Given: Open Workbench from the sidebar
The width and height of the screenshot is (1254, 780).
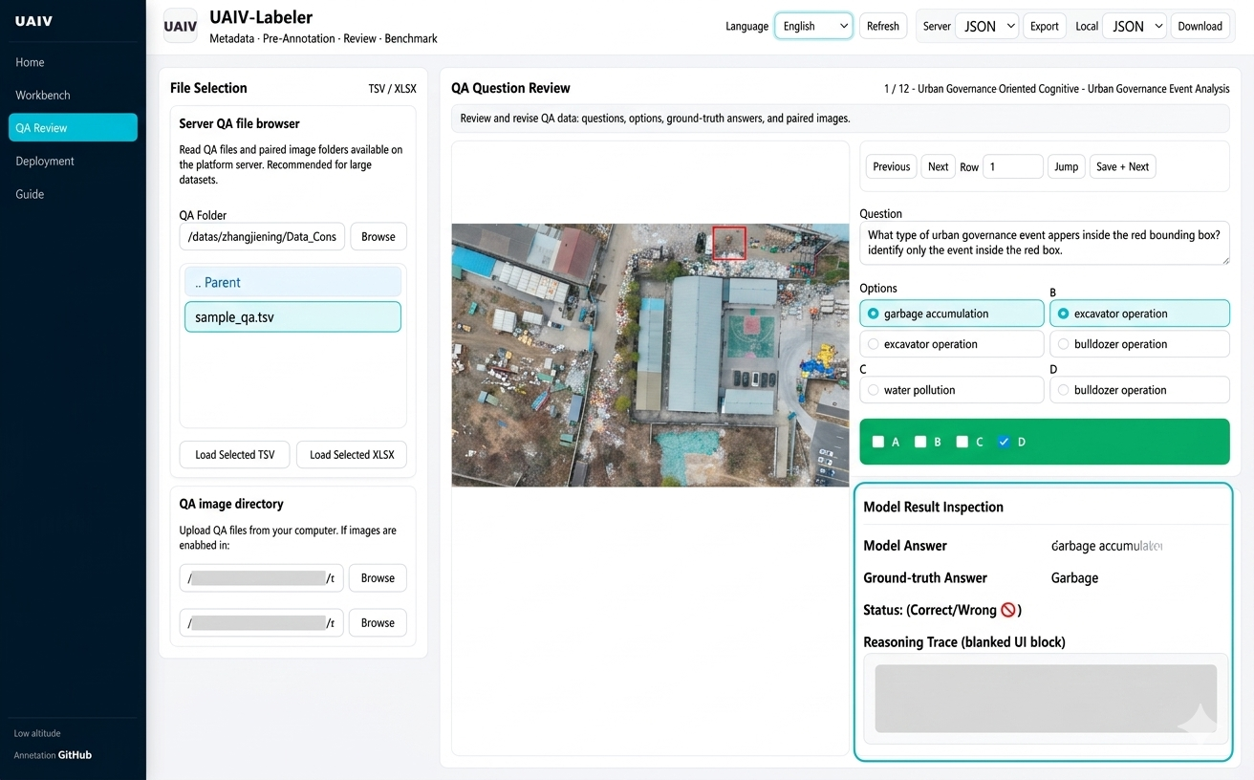Looking at the screenshot, I should pyautogui.click(x=73, y=96).
